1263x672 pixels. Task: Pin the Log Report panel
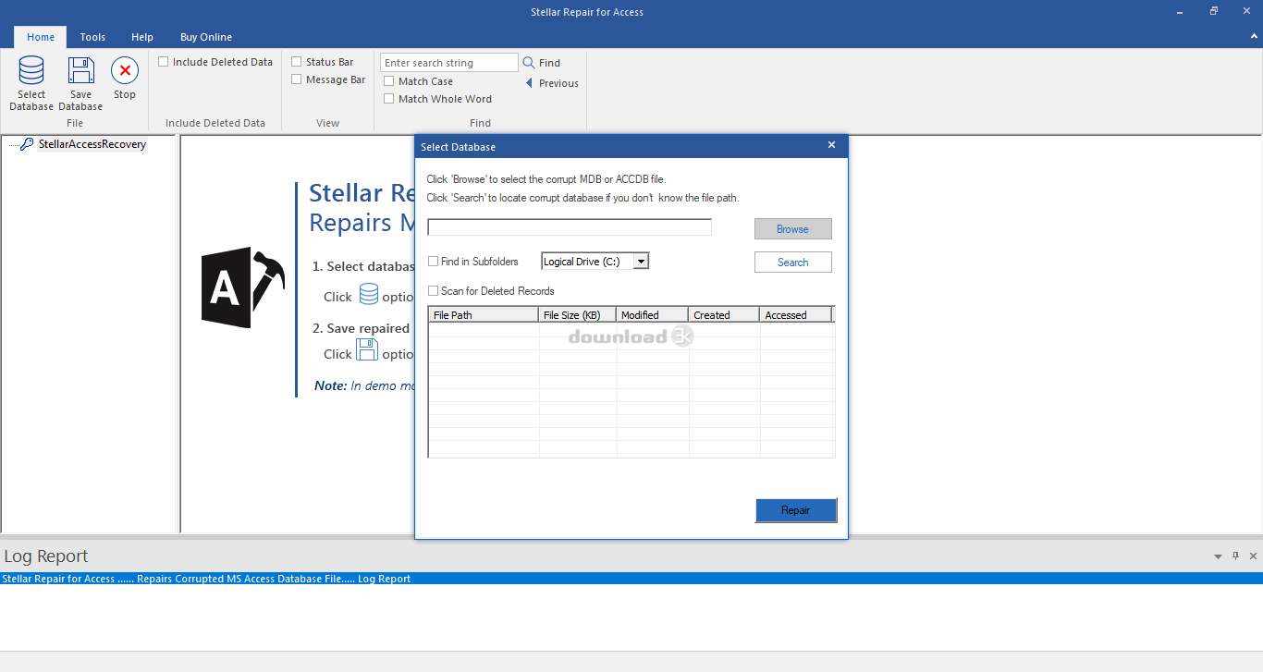[1235, 556]
